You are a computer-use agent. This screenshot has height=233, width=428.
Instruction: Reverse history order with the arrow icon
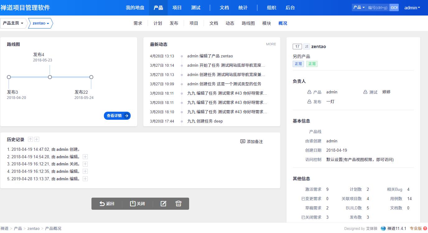coord(30,139)
